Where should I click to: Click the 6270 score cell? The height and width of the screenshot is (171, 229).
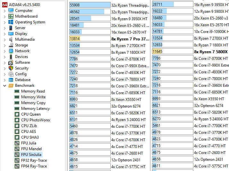pyautogui.click(x=173, y=119)
